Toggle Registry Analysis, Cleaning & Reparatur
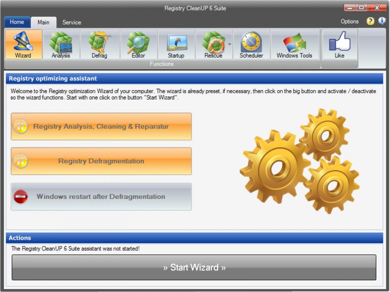This screenshot has height=292, width=390. click(101, 126)
